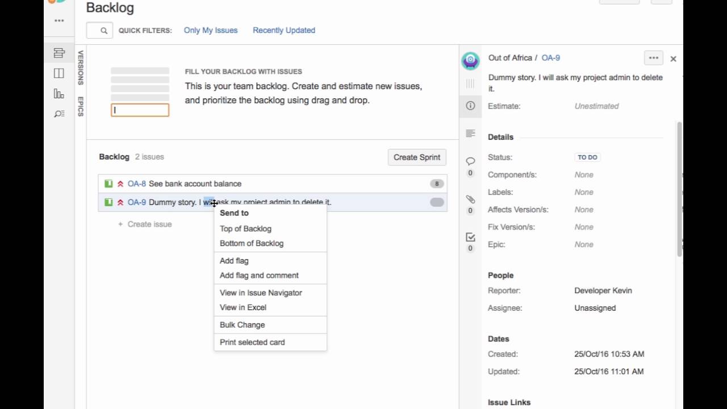The image size is (727, 409).
Task: Click the issue details info icon
Action: [x=470, y=106]
